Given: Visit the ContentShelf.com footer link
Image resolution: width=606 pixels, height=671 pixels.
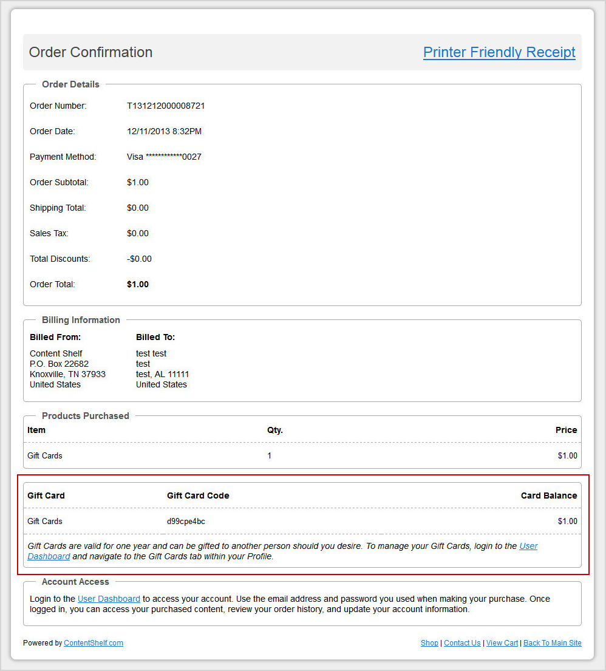Looking at the screenshot, I should click(94, 643).
